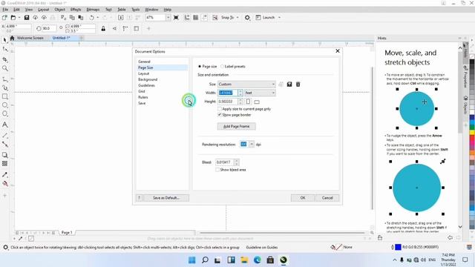Select the Eyedropper tool
475x267 pixels.
coord(5,175)
